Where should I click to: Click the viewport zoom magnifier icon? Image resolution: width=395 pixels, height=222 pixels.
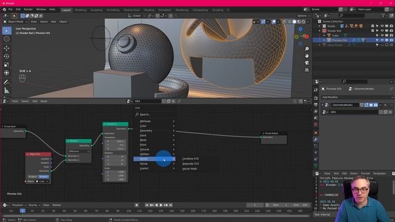(x=307, y=49)
